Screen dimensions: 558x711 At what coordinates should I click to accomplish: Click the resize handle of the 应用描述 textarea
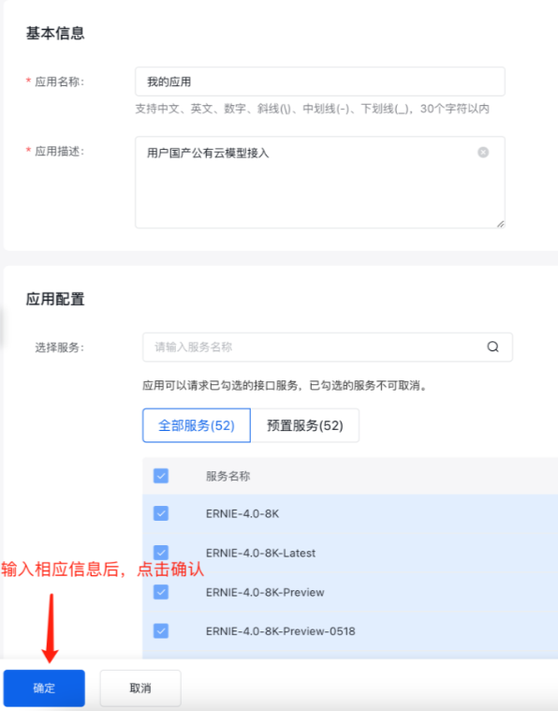pos(500,224)
